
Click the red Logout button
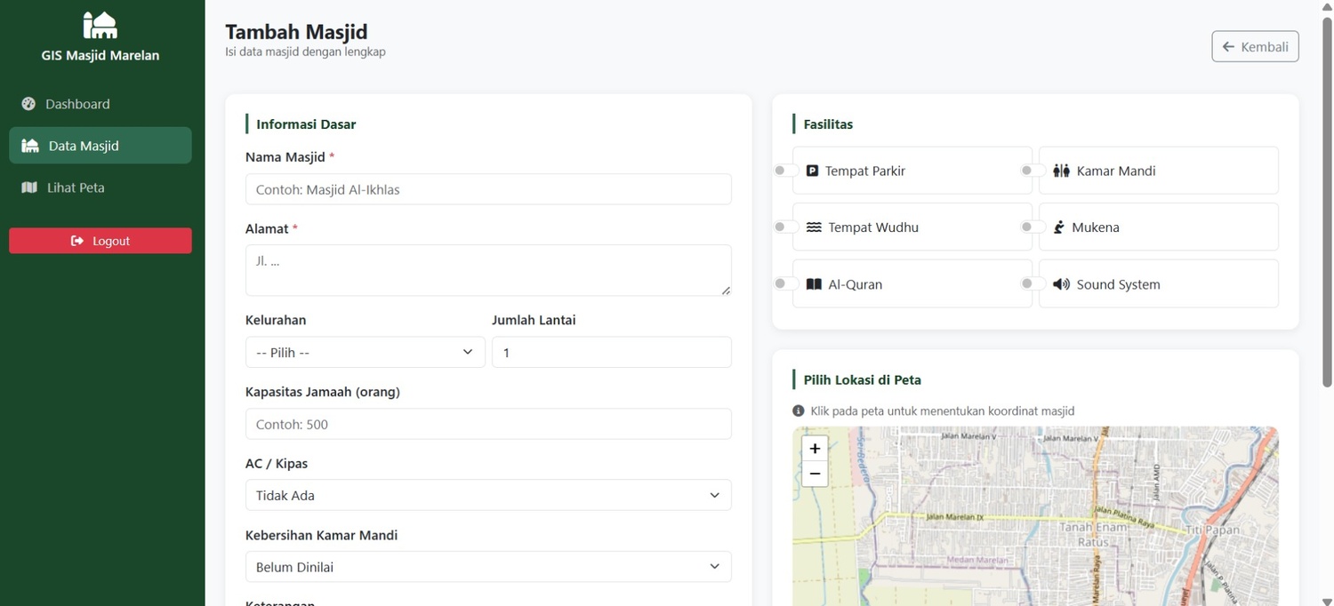coord(100,241)
